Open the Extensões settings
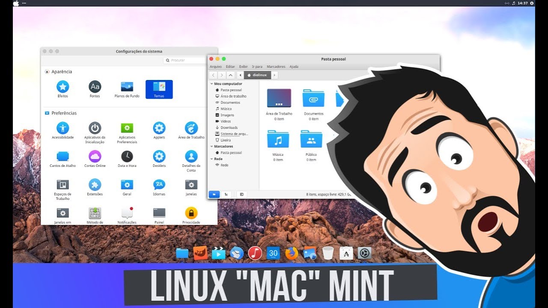This screenshot has width=548, height=308. click(95, 187)
